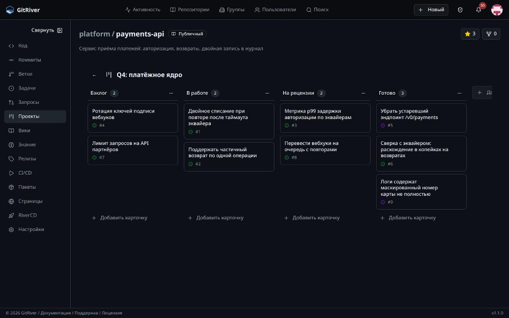Click the closed status icon of issue #9
509x318 pixels.
click(x=383, y=202)
